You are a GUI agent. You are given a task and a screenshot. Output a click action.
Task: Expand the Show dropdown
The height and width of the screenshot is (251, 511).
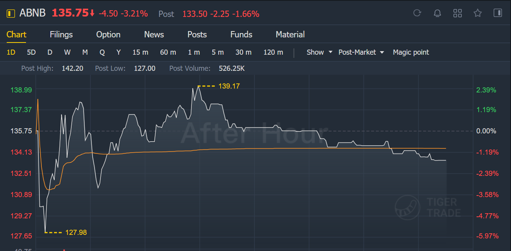click(320, 52)
